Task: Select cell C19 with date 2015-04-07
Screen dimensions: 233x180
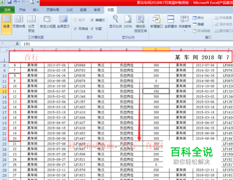Action: coord(56,123)
